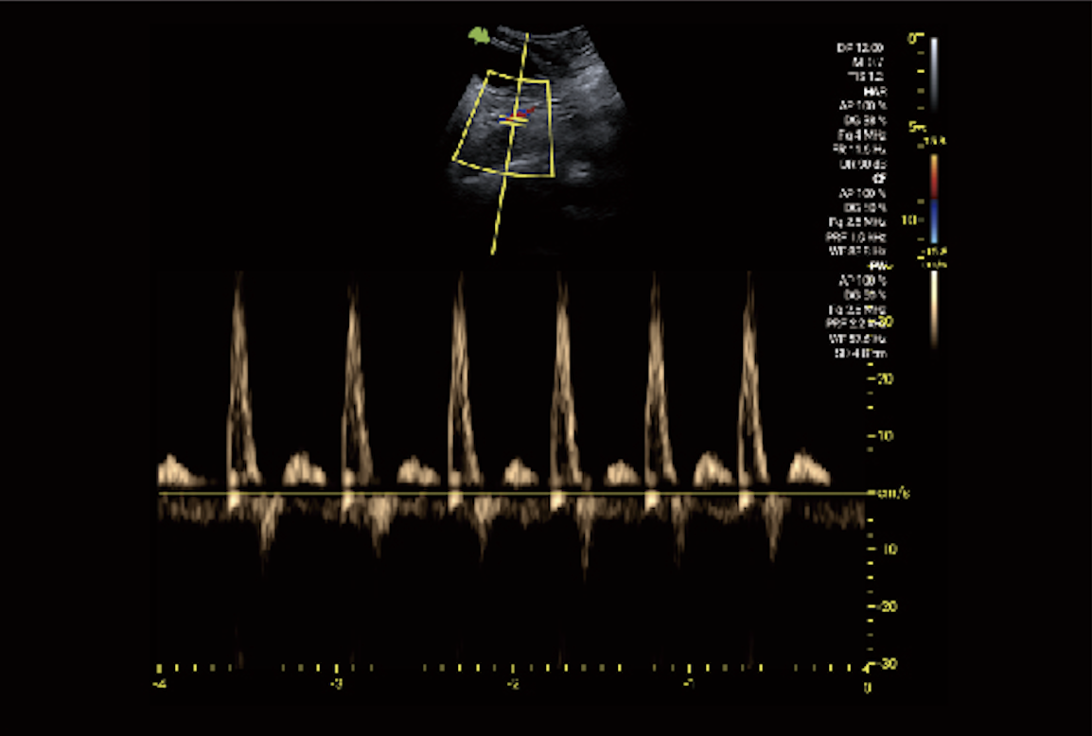Image resolution: width=1092 pixels, height=736 pixels.
Task: Select the spectral Doppler baseline
Action: (x=511, y=493)
